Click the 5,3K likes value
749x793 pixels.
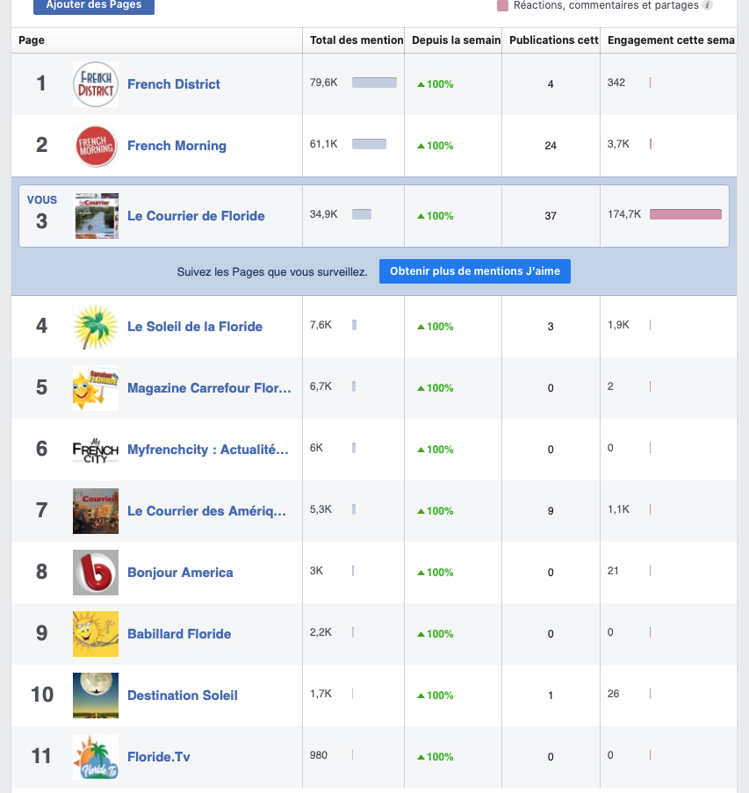point(320,509)
